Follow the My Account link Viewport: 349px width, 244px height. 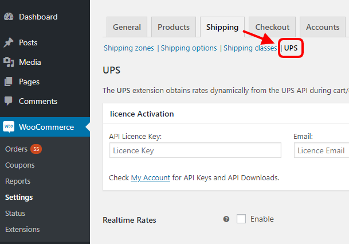point(151,178)
